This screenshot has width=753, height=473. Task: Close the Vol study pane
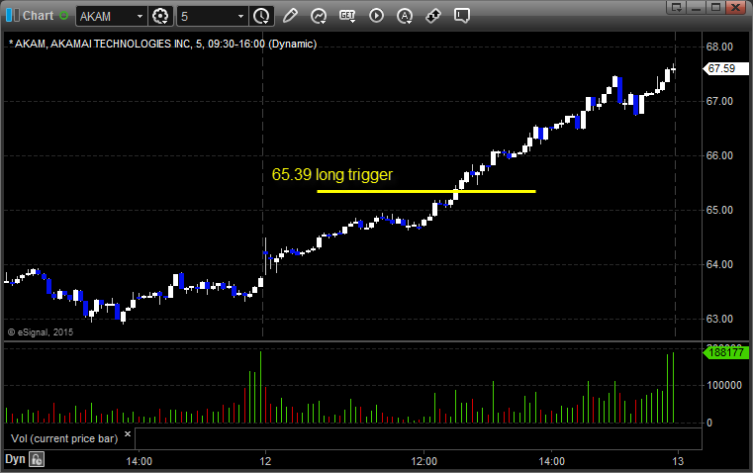(x=128, y=434)
